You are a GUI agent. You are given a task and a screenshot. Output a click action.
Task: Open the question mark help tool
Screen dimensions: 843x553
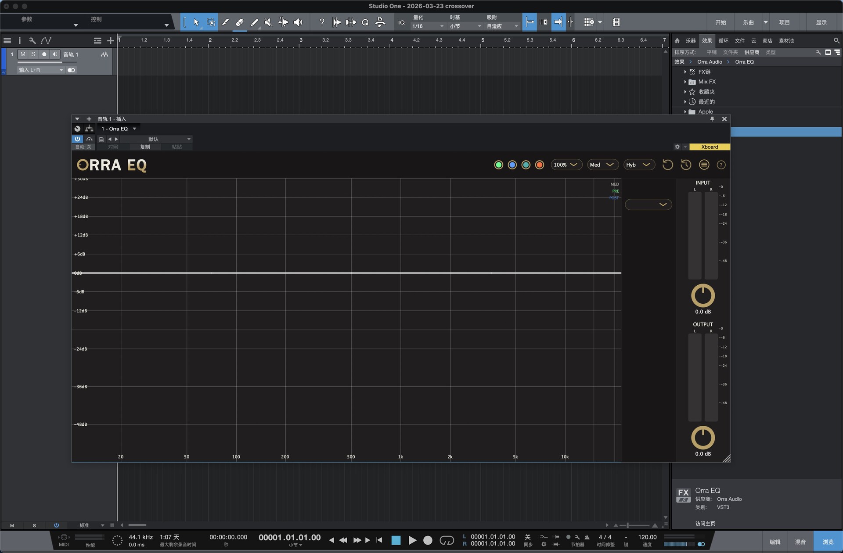322,22
